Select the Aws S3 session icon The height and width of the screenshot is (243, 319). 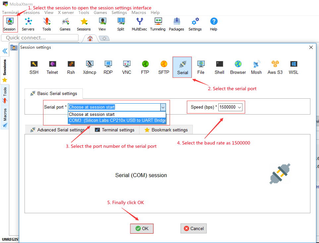pyautogui.click(x=275, y=67)
